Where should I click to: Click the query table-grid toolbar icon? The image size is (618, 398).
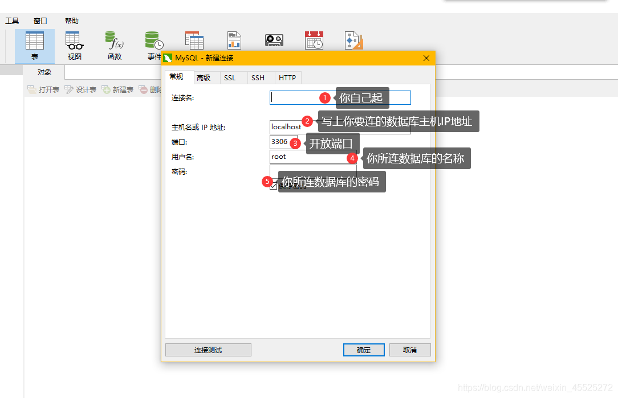194,40
